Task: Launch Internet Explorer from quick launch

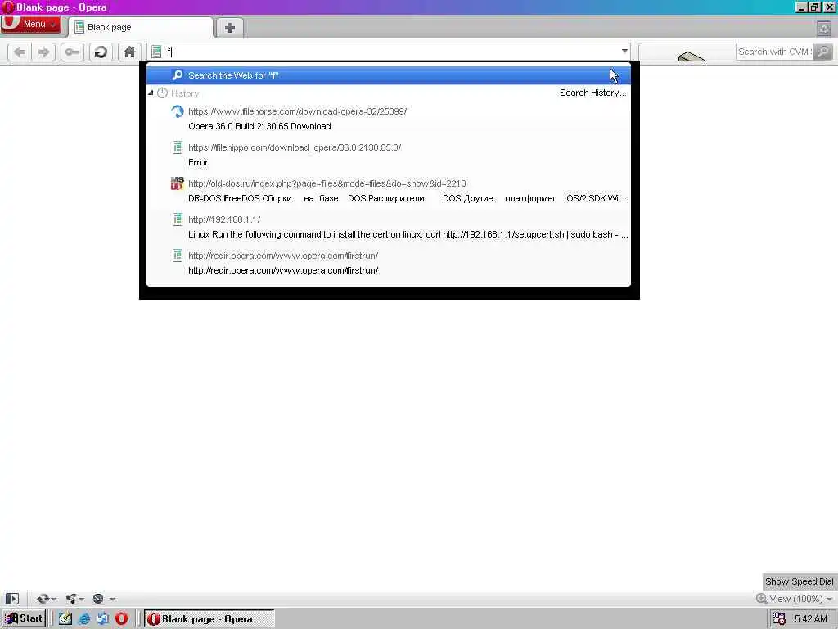Action: 84,619
